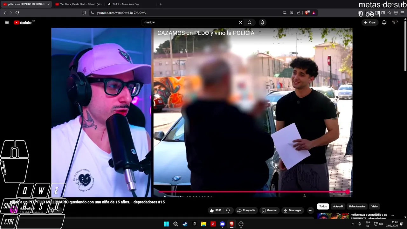This screenshot has height=229, width=407.
Task: Click the video title 'pillan a un PED*FILO MILLONARIO'
Action: [x=87, y=202]
